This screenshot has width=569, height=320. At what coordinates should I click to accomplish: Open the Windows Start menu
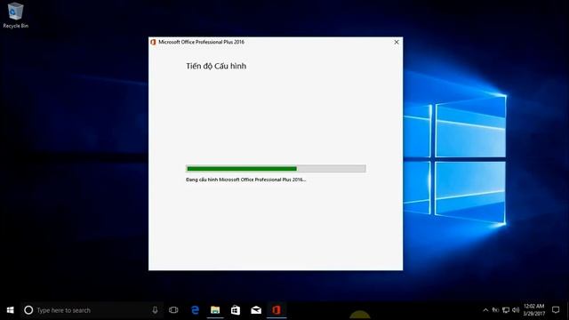pos(10,310)
